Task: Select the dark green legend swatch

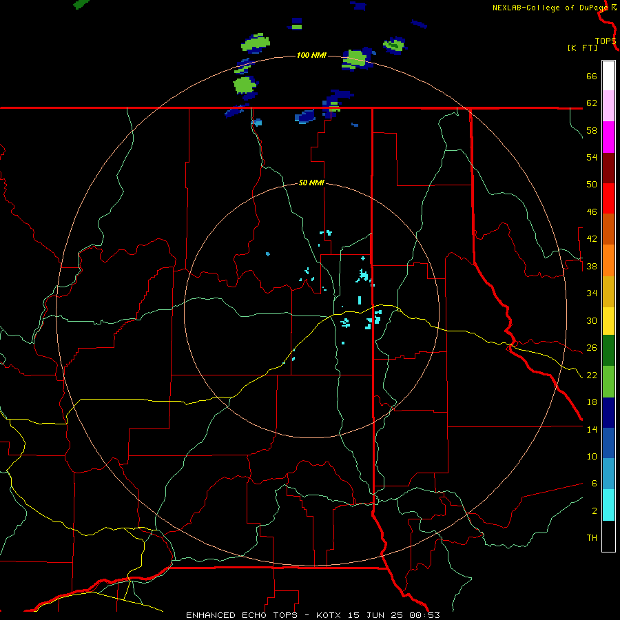Action: point(608,351)
